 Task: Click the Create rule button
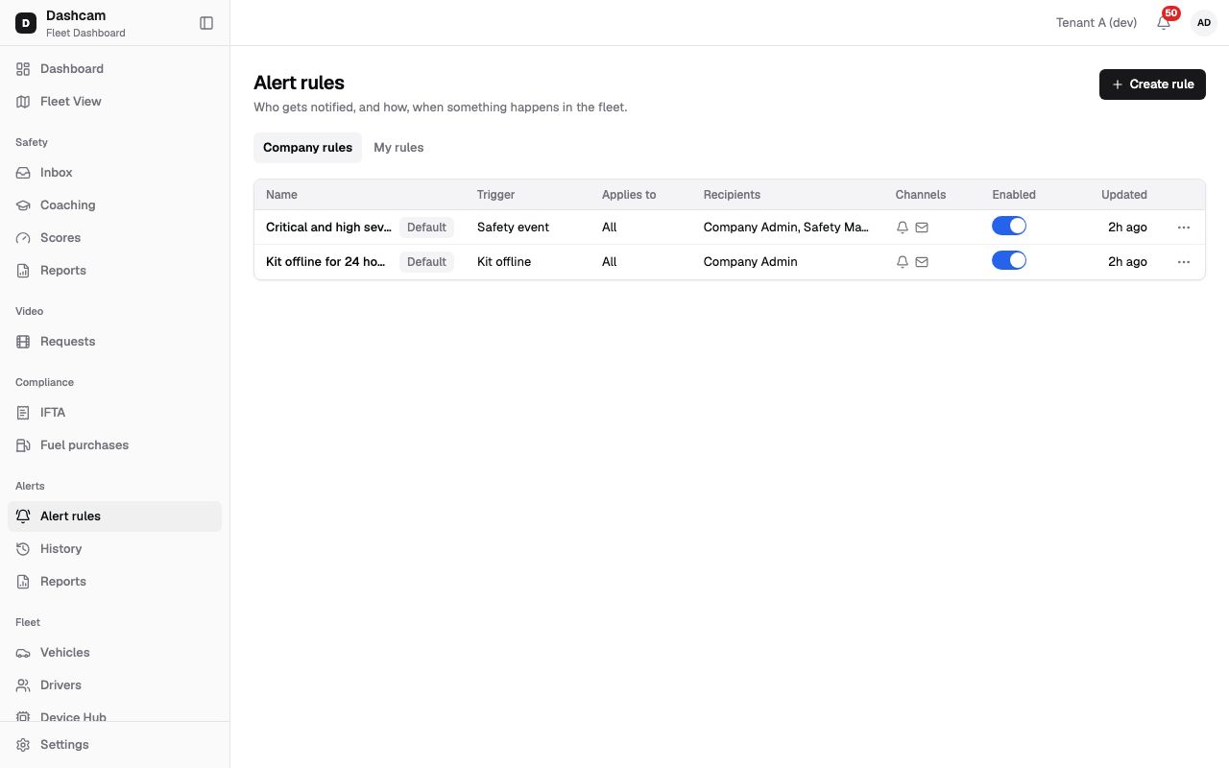pyautogui.click(x=1152, y=84)
